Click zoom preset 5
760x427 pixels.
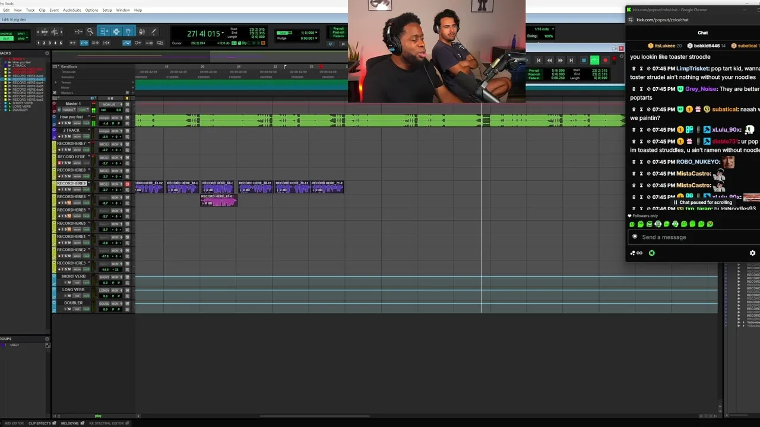(61, 43)
